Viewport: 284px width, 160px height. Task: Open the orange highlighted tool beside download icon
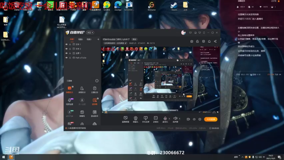[94, 102]
